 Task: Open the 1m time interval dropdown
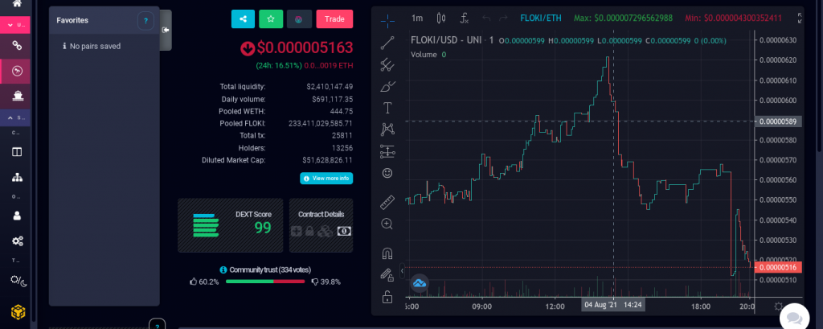click(x=417, y=18)
